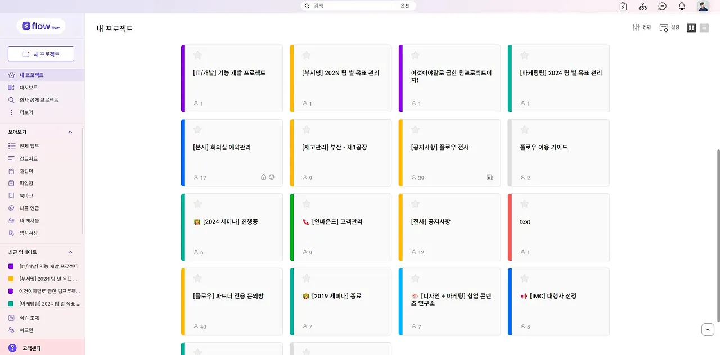Screen dimensions: 720x355
Task: Star the [마케팅팀] 2024 팀 별 목표 관리 card
Action: click(524, 55)
